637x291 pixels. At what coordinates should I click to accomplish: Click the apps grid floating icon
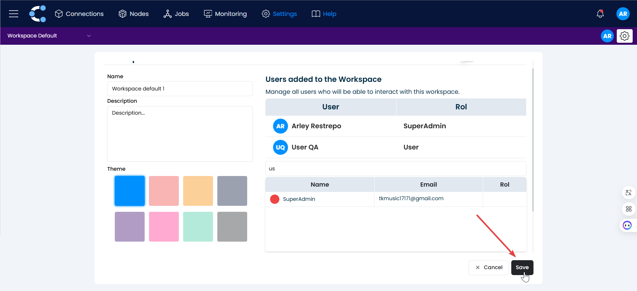(x=628, y=209)
